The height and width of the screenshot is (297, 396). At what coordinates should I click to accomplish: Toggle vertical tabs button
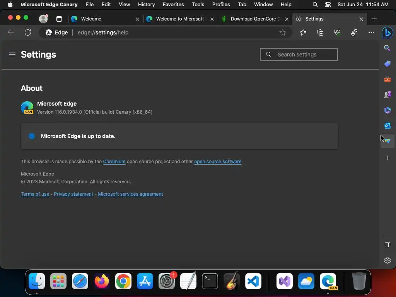tap(59, 19)
